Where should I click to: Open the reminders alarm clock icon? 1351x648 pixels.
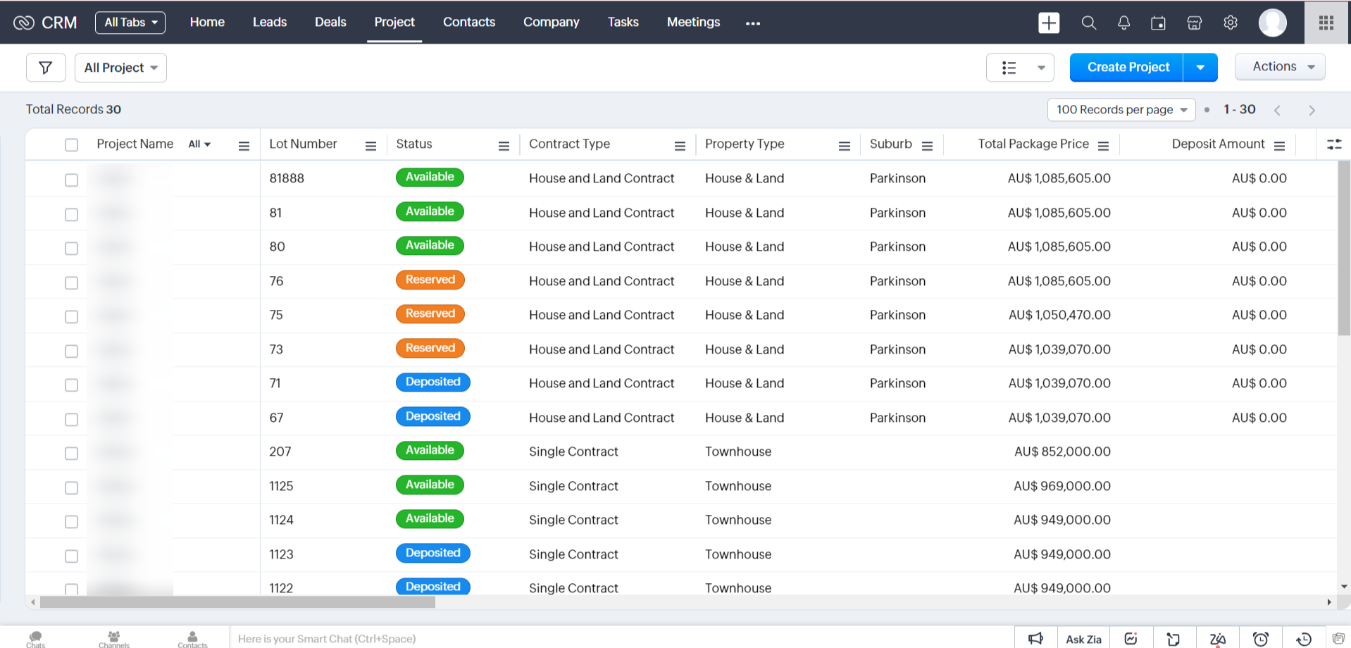click(1261, 638)
